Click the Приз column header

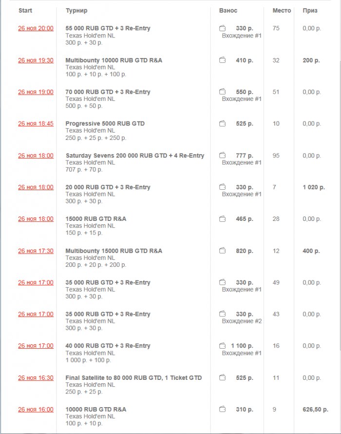pos(310,11)
